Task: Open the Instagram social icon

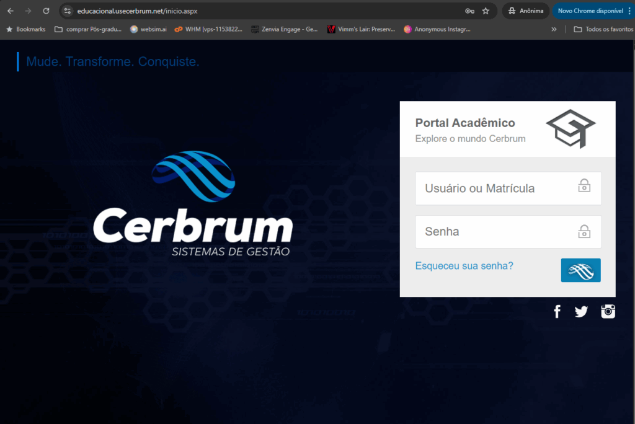Action: point(608,311)
